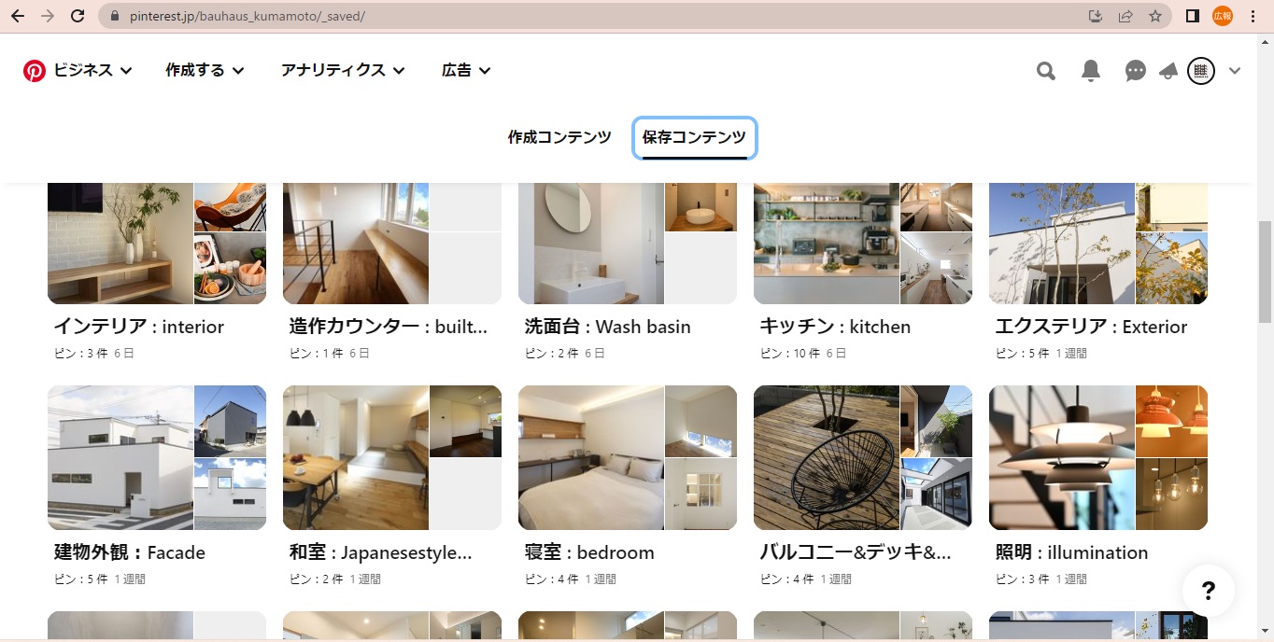Reload the page with refresh icon
This screenshot has width=1274, height=642.
coord(78,16)
